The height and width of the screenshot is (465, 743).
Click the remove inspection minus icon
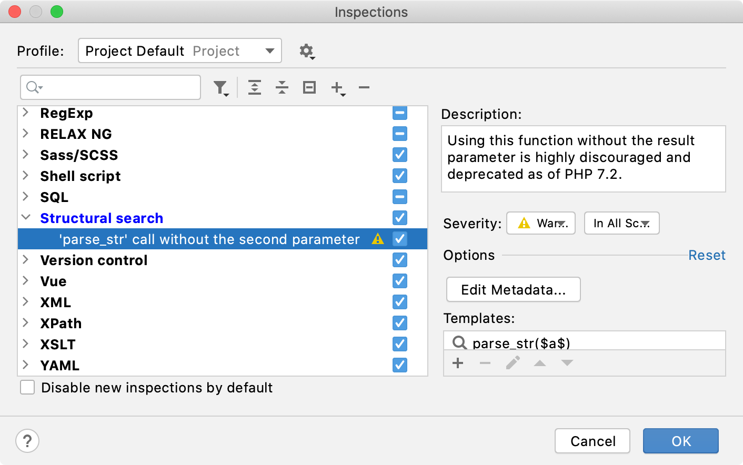(x=364, y=87)
